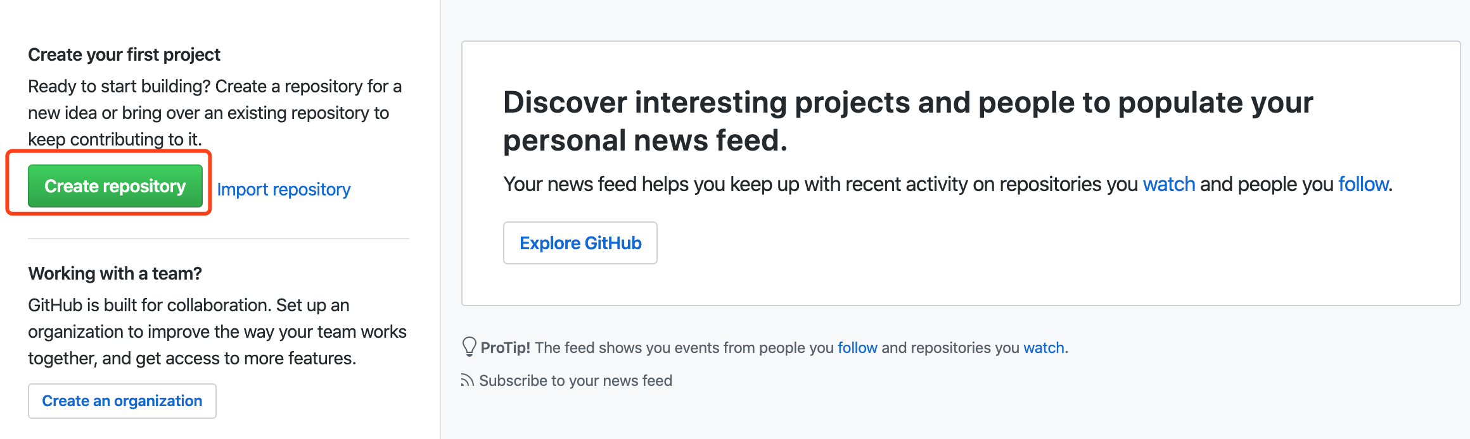Click the "watch" link ending the ProTip line
This screenshot has height=439, width=1470.
pyautogui.click(x=1044, y=348)
